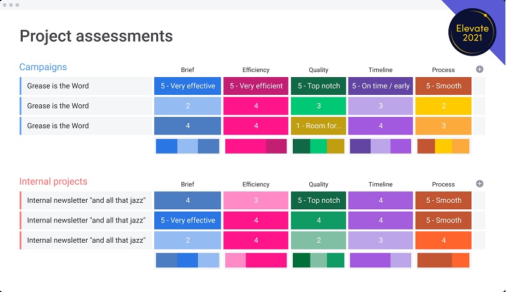Select the Process column header in Internal projects

(443, 185)
